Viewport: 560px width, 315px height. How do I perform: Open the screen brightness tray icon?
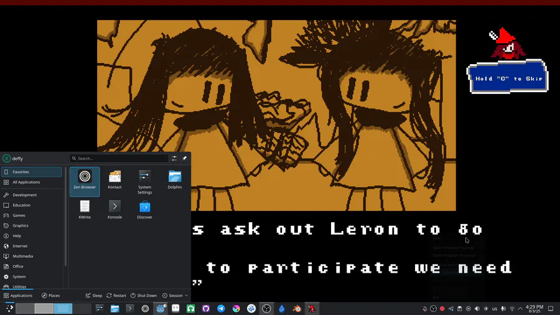(x=486, y=309)
